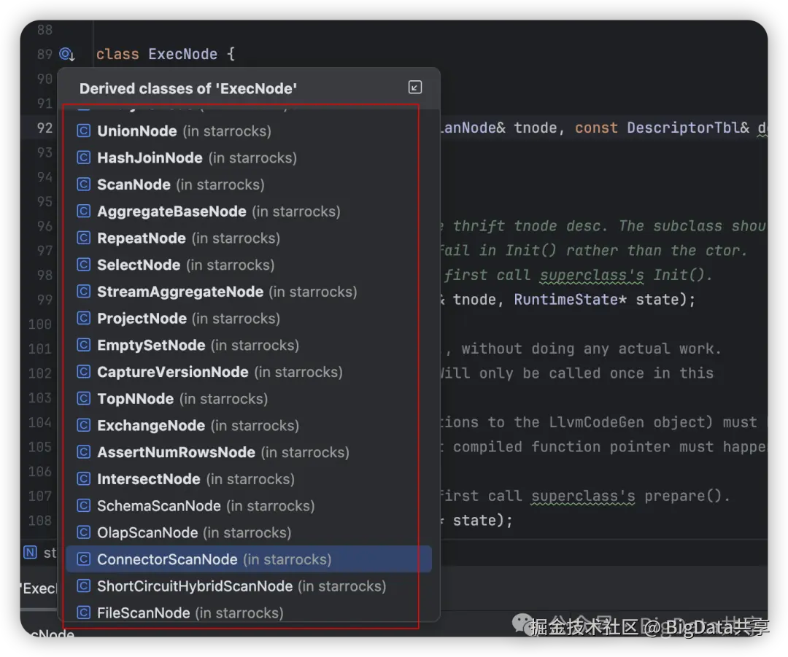Choose ScanNode (in starrocks) entry
Screen dimensions: 788x657
click(248, 184)
